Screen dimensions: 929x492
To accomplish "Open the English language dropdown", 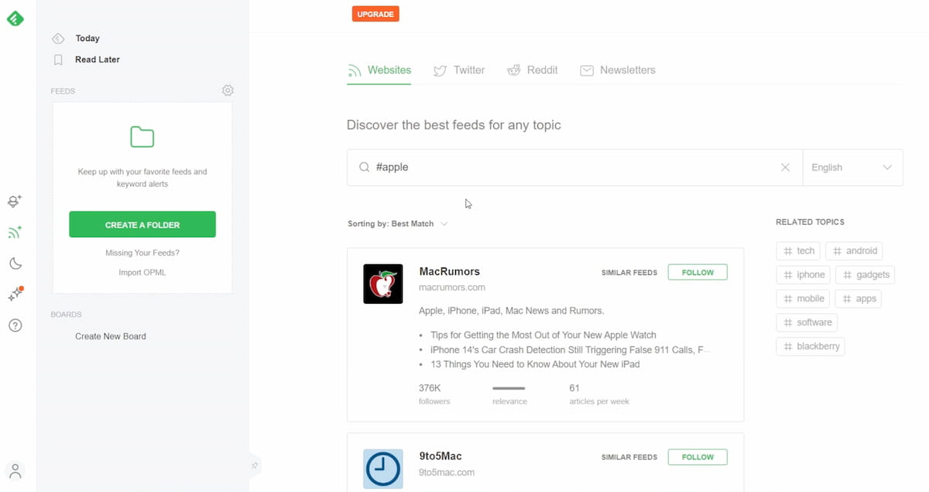I will tap(852, 167).
